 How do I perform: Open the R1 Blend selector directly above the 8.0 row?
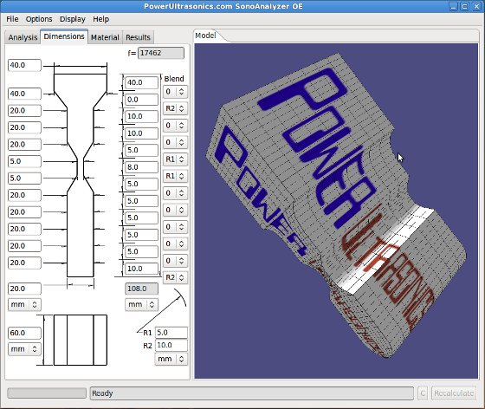pos(175,159)
